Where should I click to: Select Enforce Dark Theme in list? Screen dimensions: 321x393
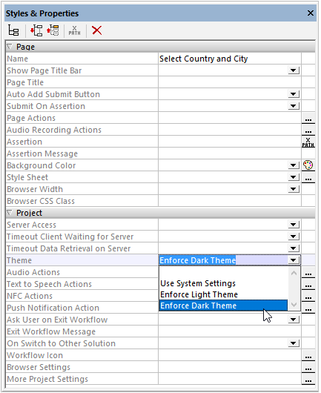coord(224,306)
